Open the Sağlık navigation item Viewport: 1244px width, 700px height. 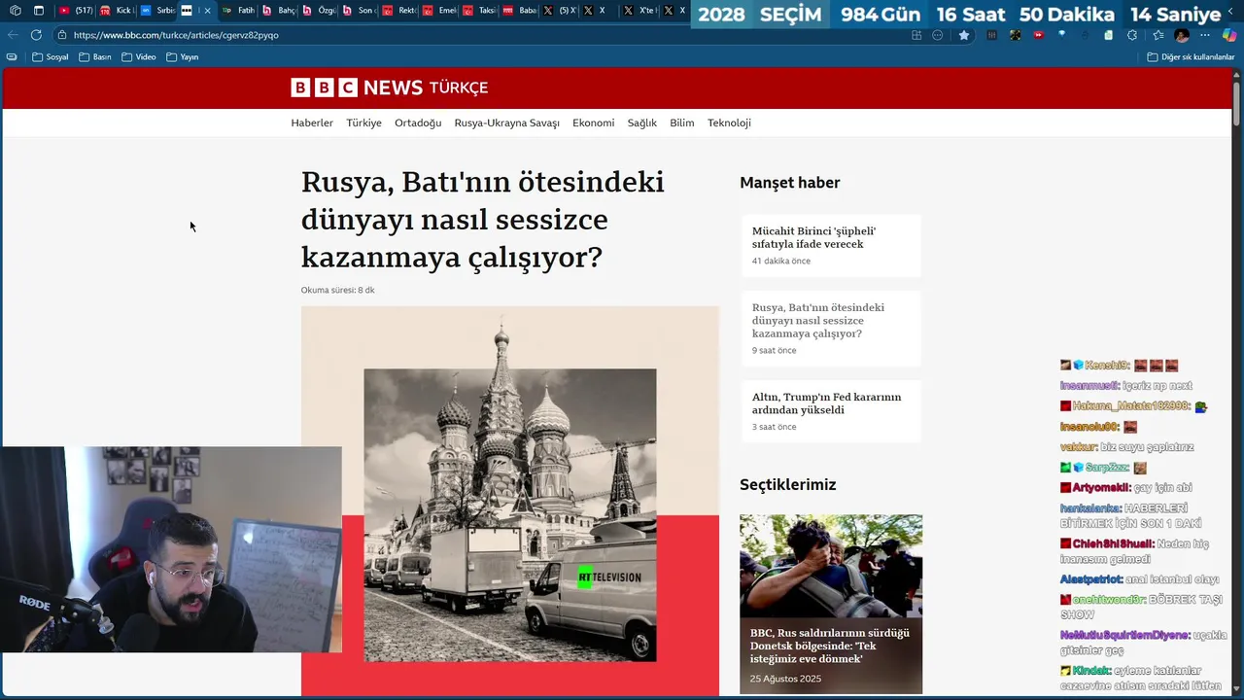(641, 122)
